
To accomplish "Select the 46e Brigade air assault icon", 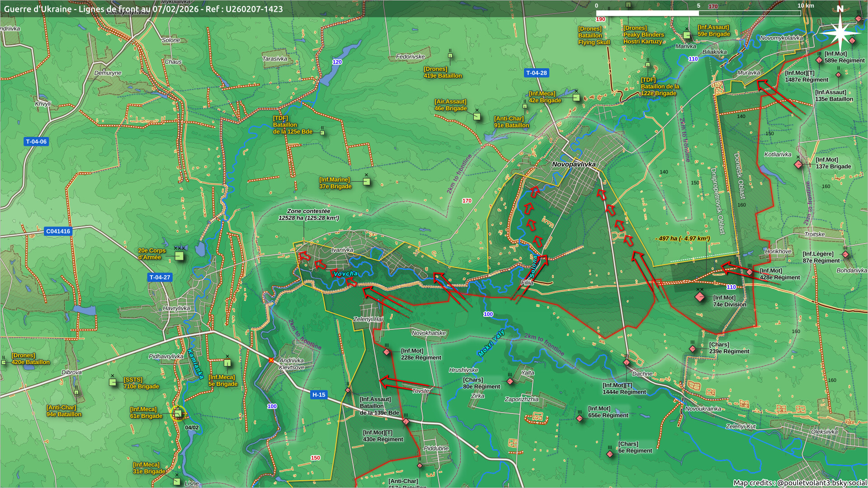I will click(x=477, y=117).
